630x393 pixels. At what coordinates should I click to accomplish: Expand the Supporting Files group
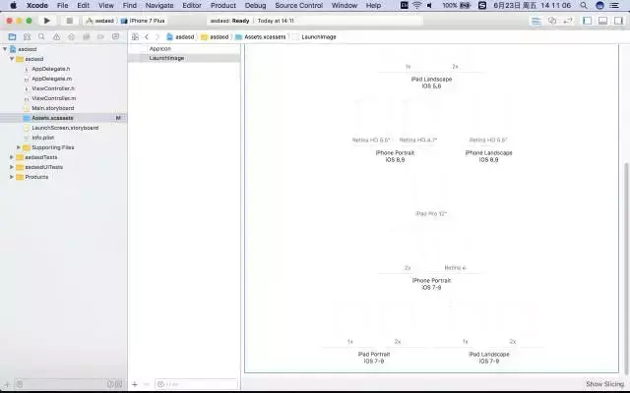coord(19,147)
